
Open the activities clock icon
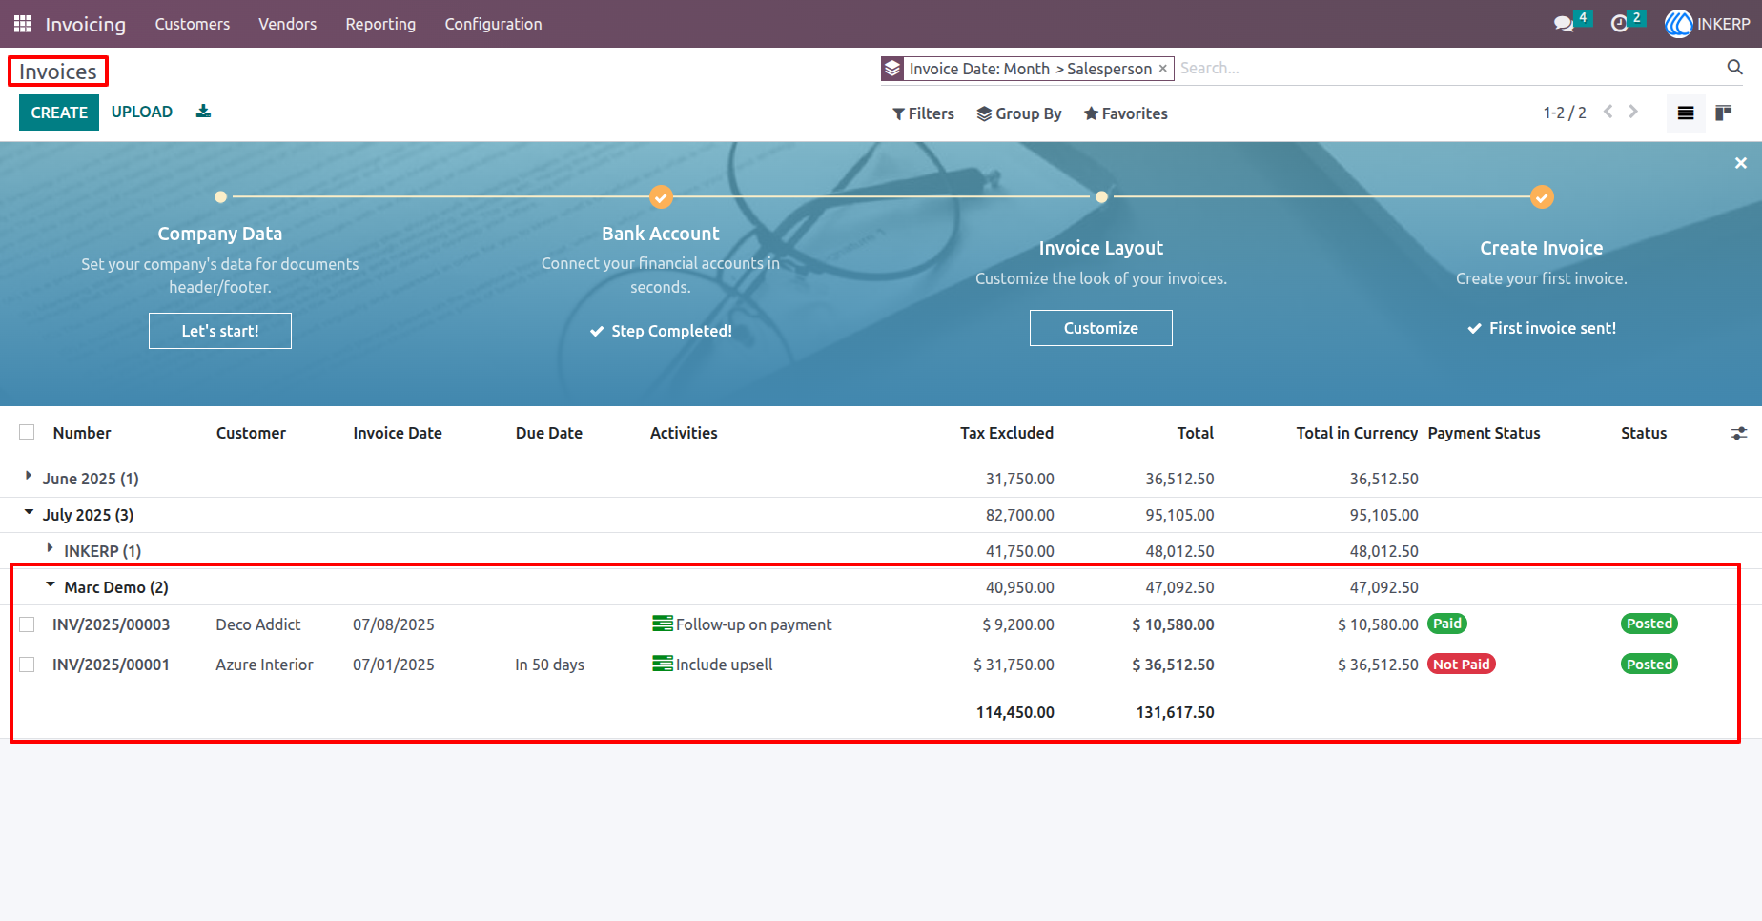pos(1619,24)
